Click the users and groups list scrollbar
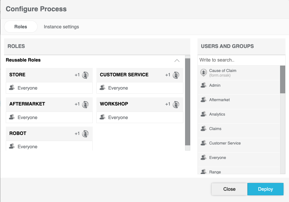 [283, 79]
